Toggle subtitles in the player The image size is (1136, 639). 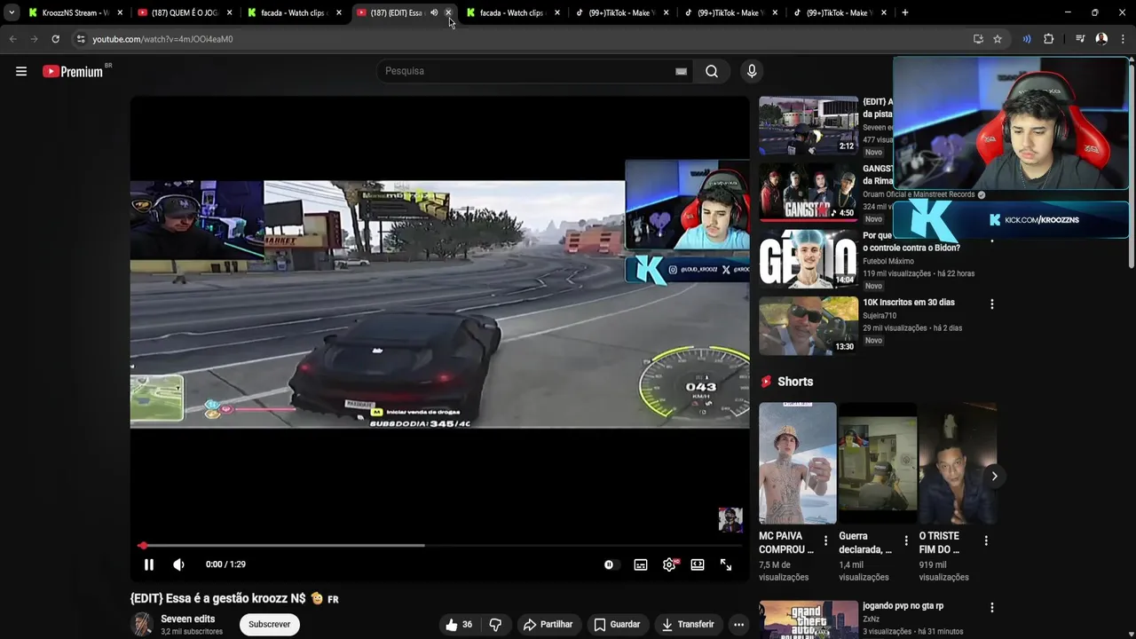tap(641, 564)
